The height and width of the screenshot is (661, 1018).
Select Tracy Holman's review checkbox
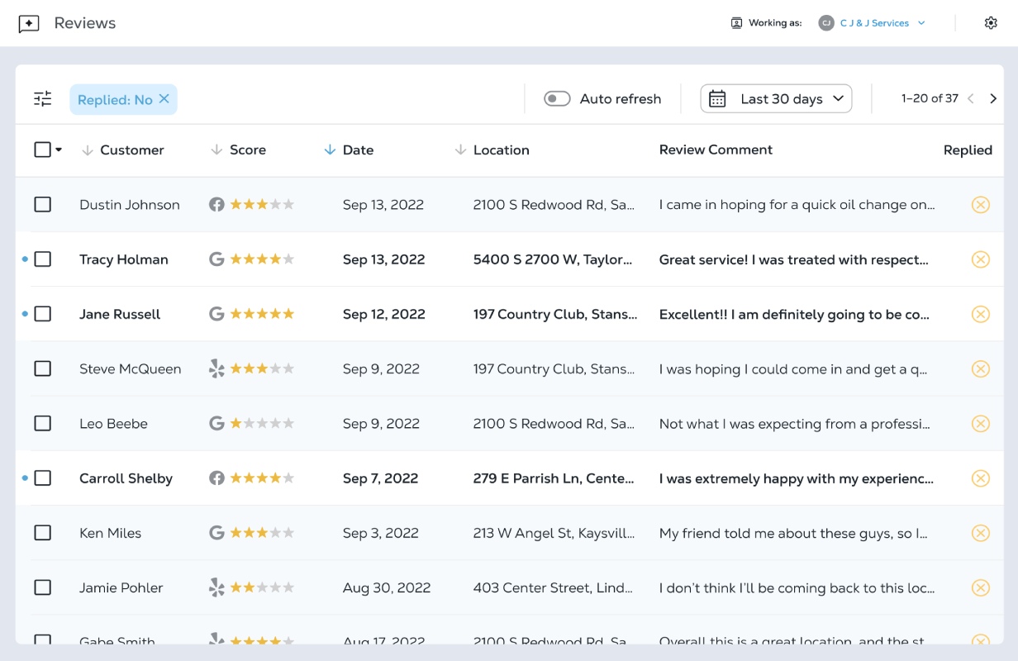point(42,259)
